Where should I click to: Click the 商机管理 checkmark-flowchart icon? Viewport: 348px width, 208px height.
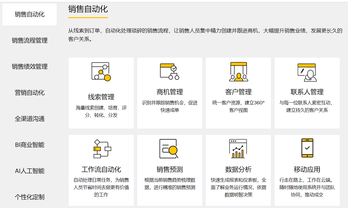coord(170,72)
